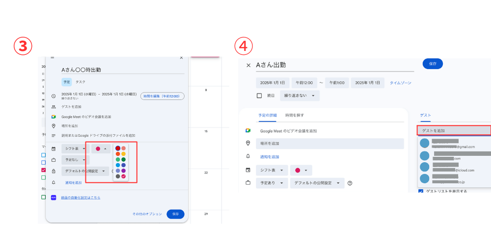The height and width of the screenshot is (245, 491).
Task: Click the clock icon in the quick popup
Action: (54, 96)
